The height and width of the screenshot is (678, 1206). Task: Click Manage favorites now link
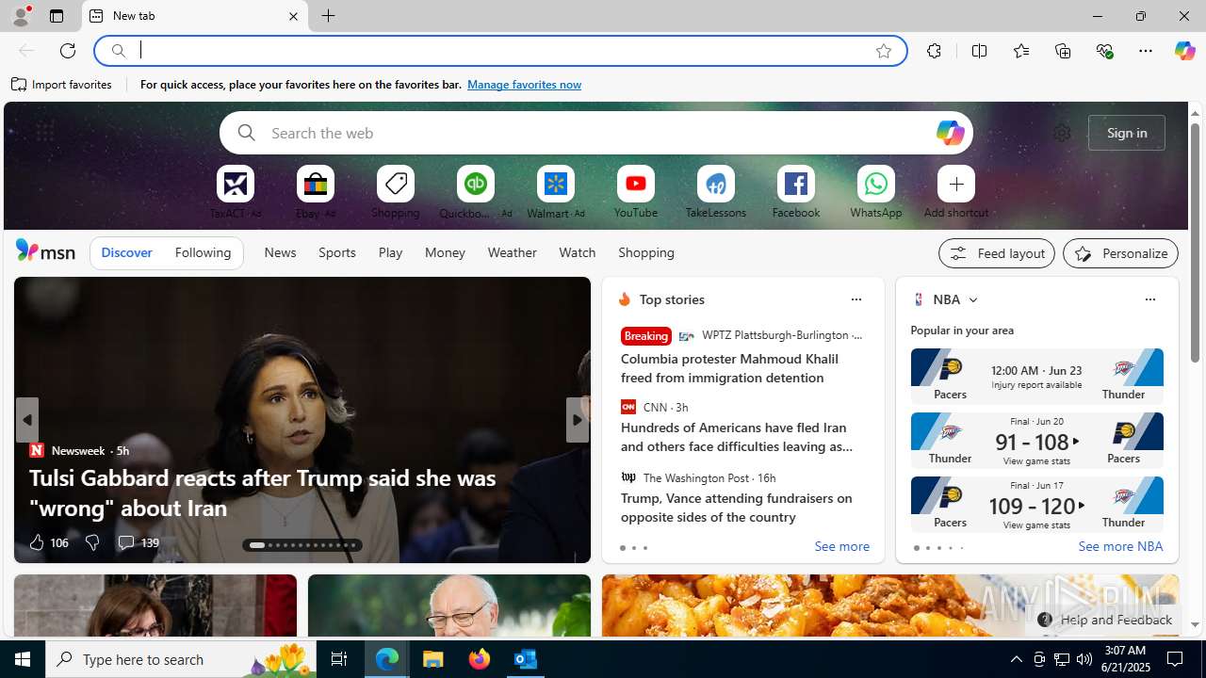pyautogui.click(x=524, y=85)
